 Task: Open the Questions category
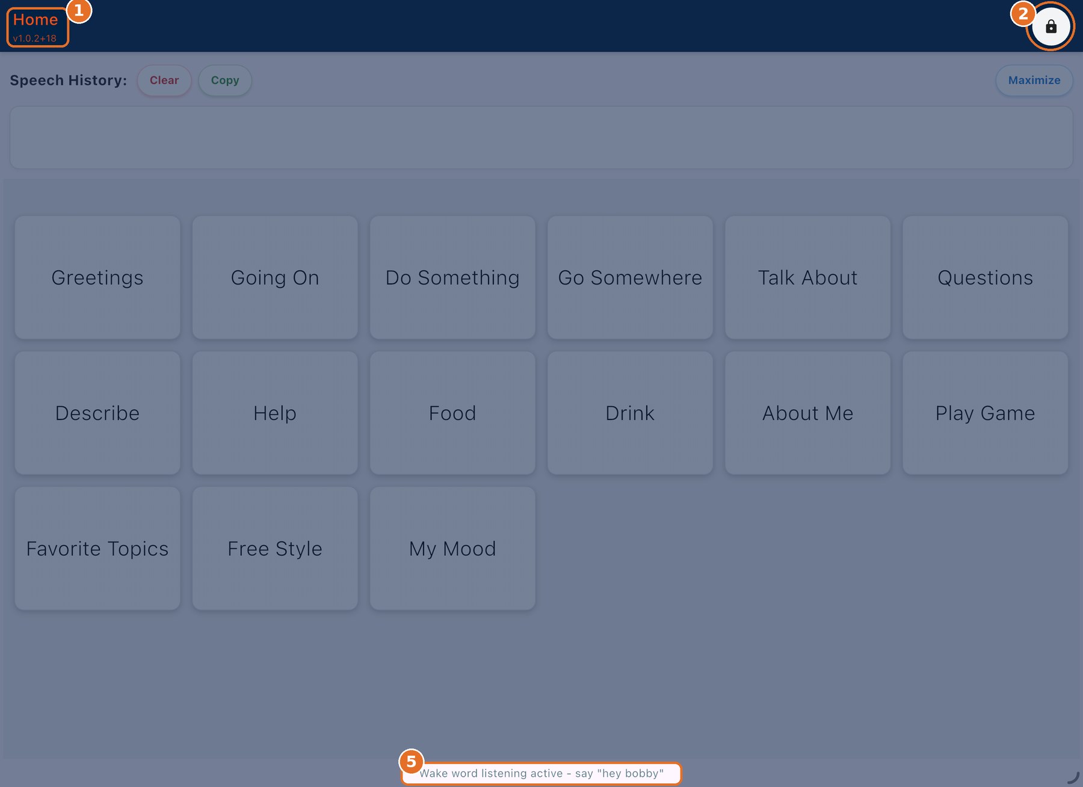985,277
